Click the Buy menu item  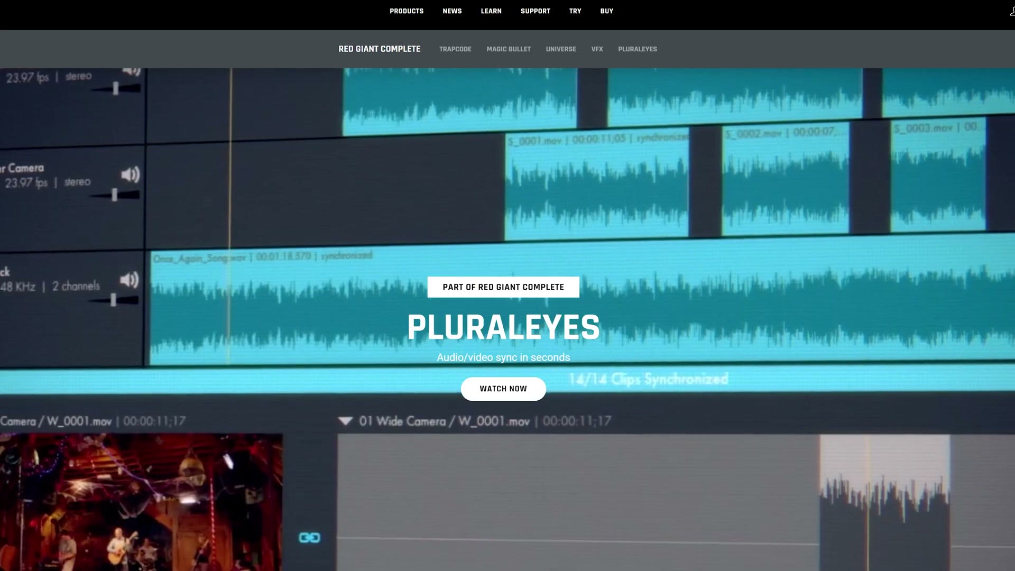[606, 11]
